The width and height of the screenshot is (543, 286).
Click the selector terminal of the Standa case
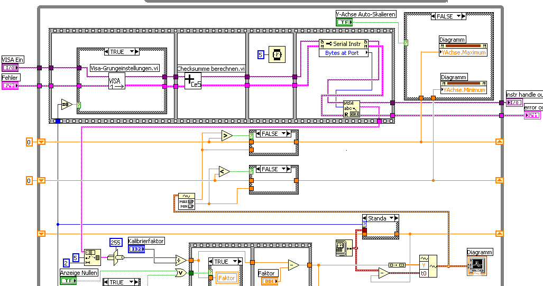coord(364,225)
